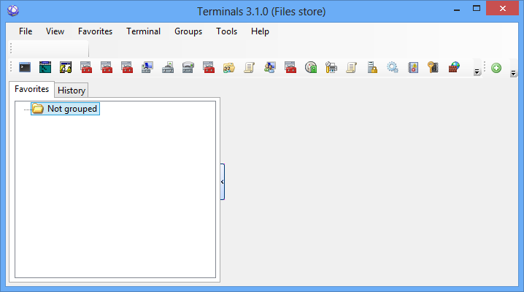Click the users with monitor toolbar icon
Screen dimensions: 524x292
(270, 67)
